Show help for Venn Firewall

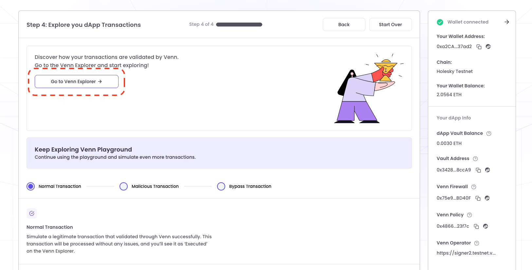pos(474,187)
